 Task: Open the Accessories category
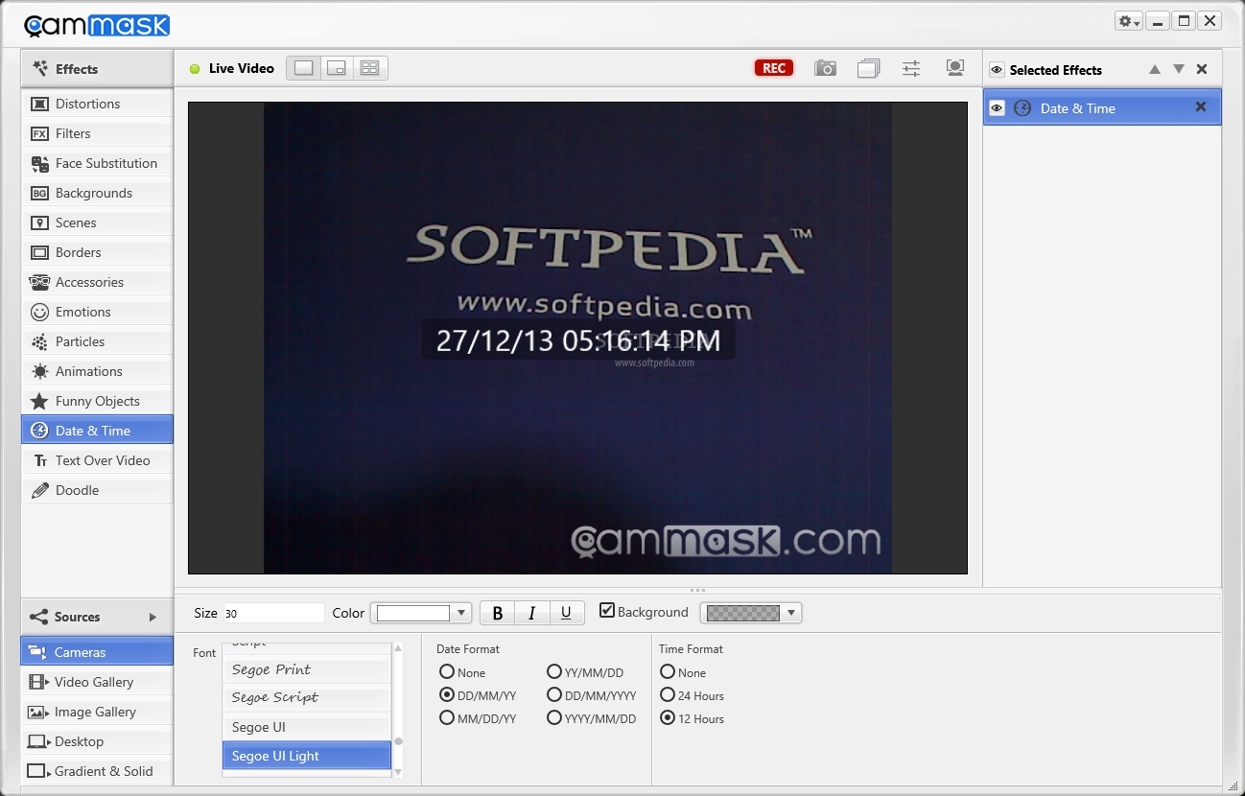tap(97, 282)
